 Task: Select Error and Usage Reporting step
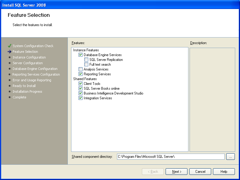[32, 80]
